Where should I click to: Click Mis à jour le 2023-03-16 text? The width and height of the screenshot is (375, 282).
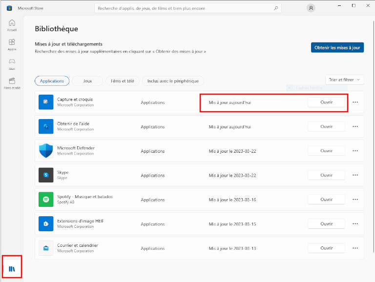(232, 200)
